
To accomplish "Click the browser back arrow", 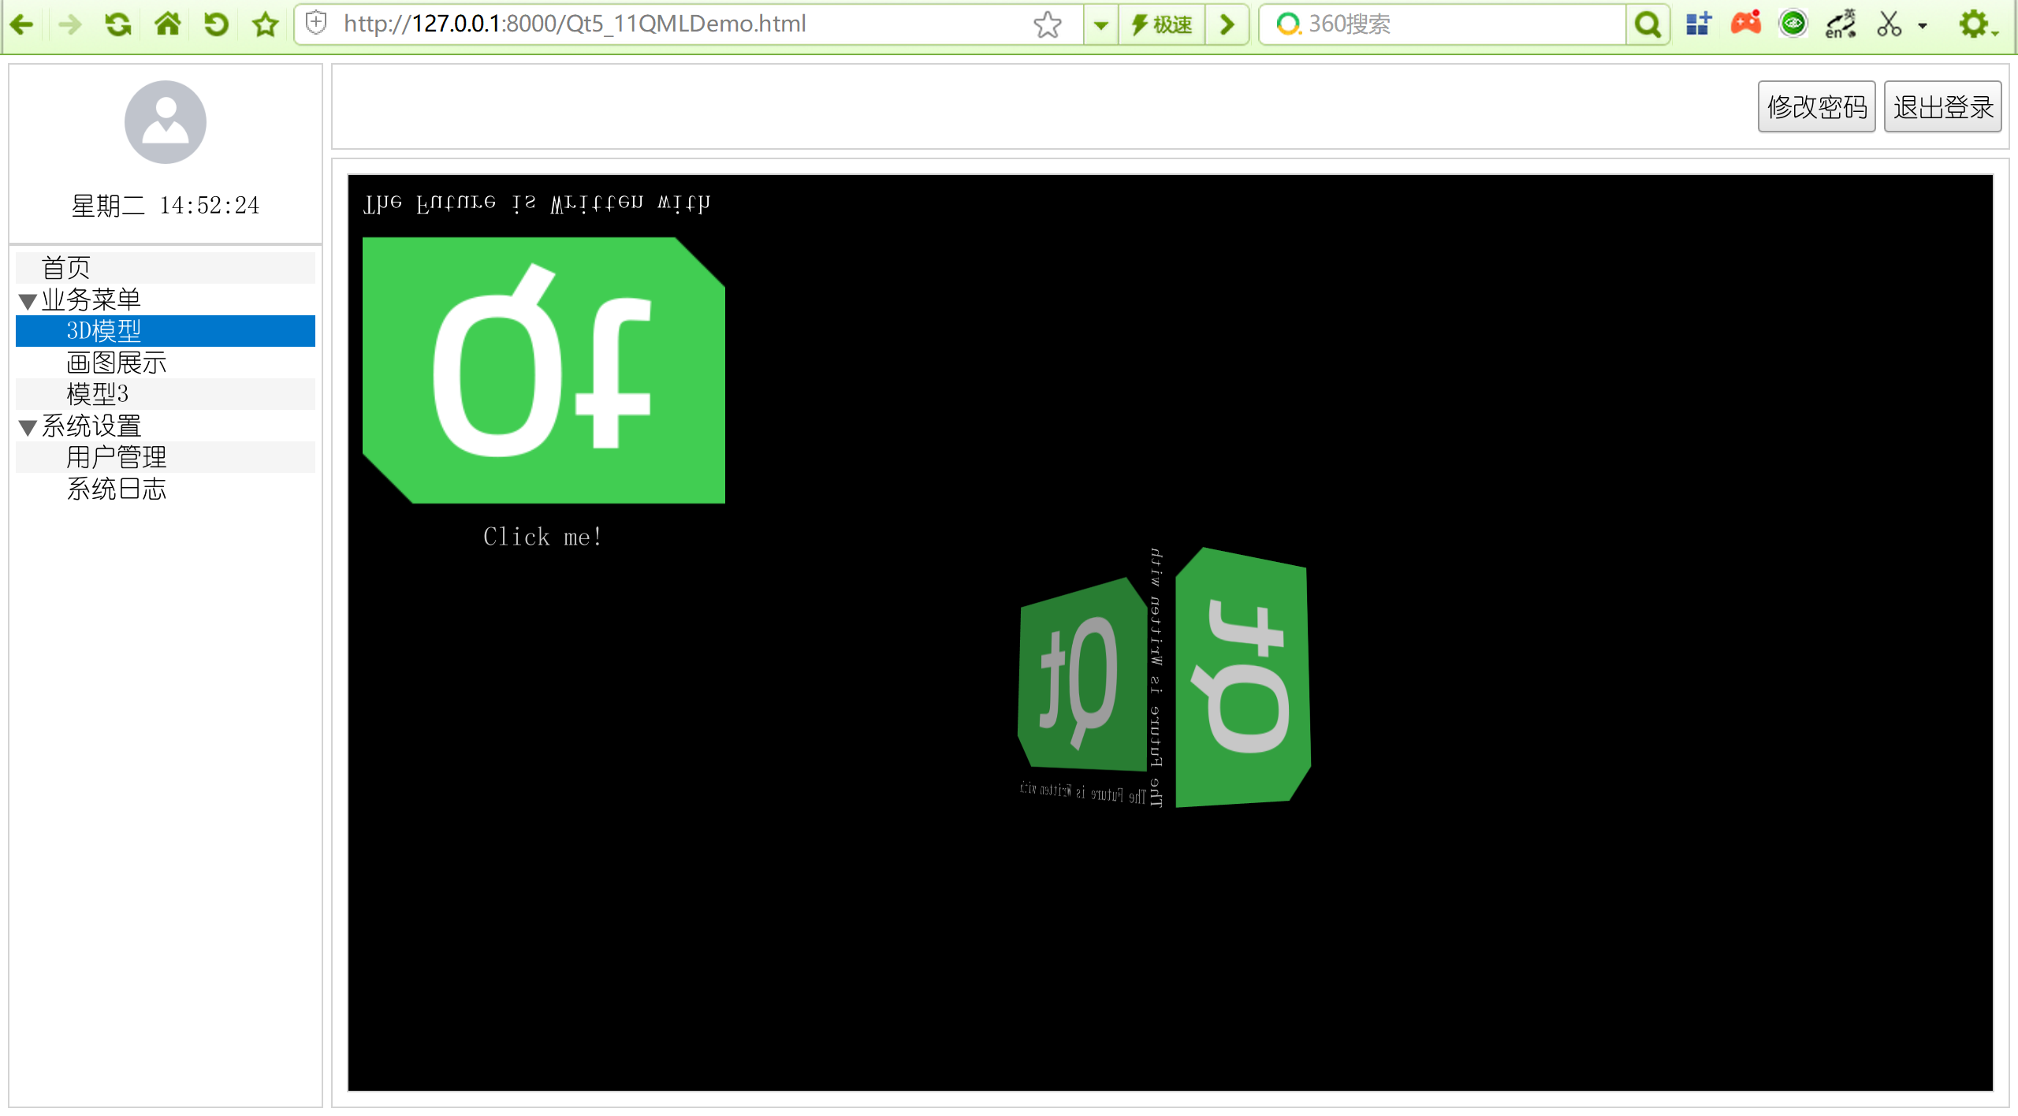I will [22, 24].
